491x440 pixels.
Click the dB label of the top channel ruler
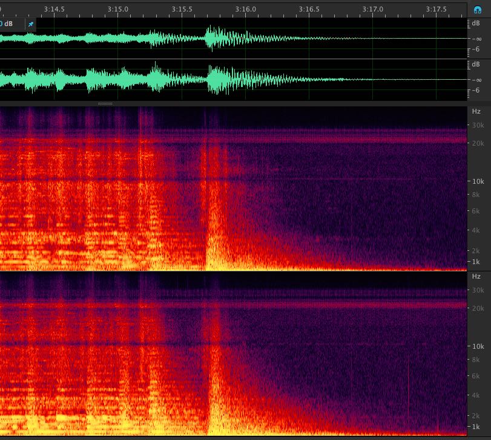[476, 24]
